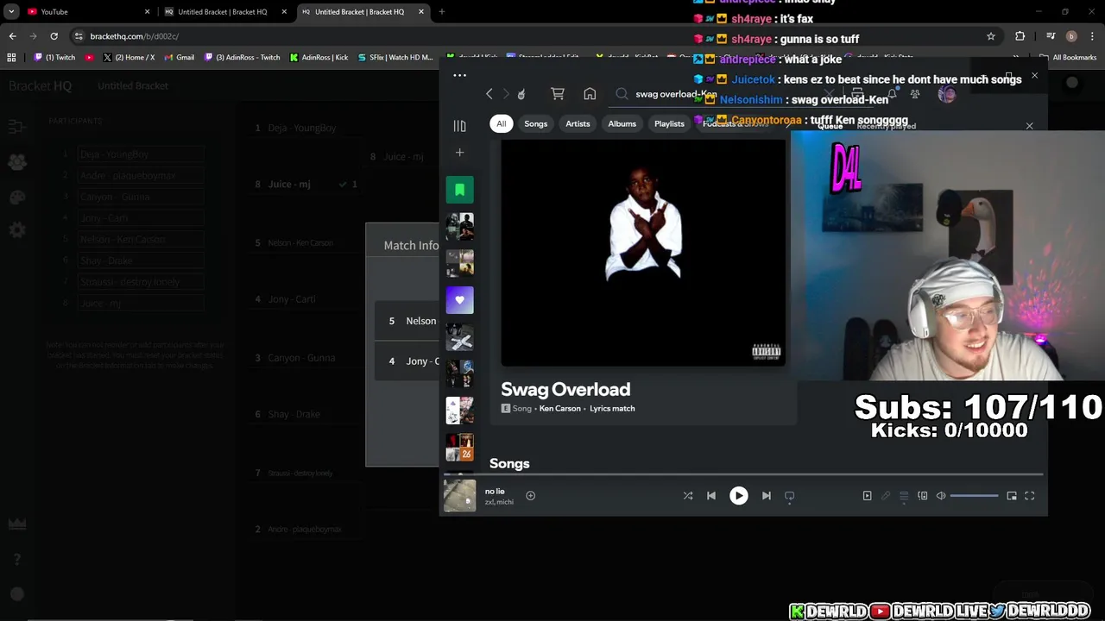Open Spotify Home
This screenshot has height=621, width=1105.
[x=590, y=94]
